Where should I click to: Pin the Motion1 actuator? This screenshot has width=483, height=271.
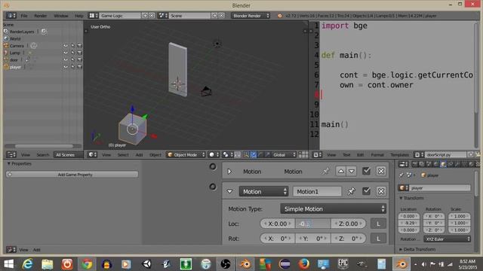[x=351, y=191]
